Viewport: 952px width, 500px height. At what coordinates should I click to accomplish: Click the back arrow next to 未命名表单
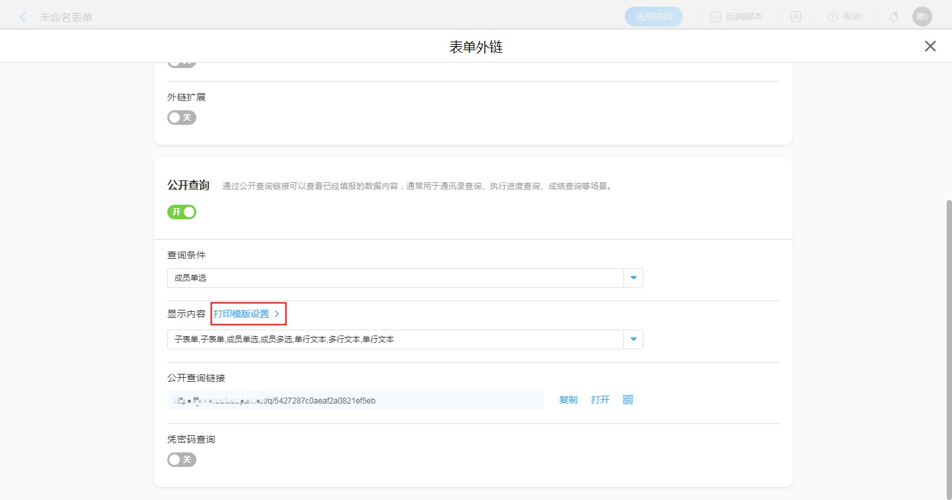[23, 17]
